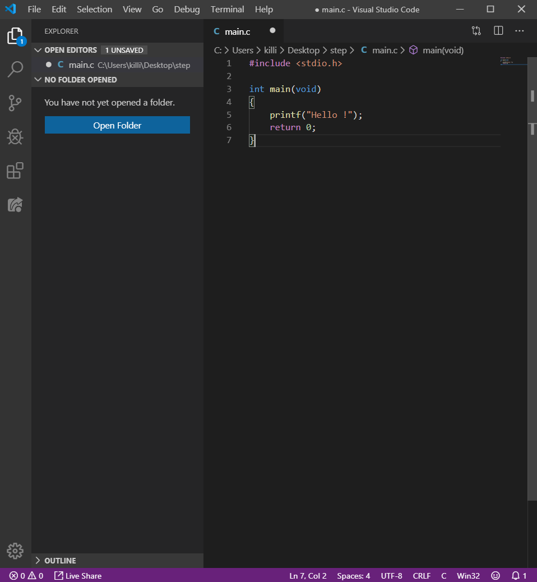Image resolution: width=537 pixels, height=582 pixels.
Task: Change the CRLF end of line setting
Action: [422, 575]
